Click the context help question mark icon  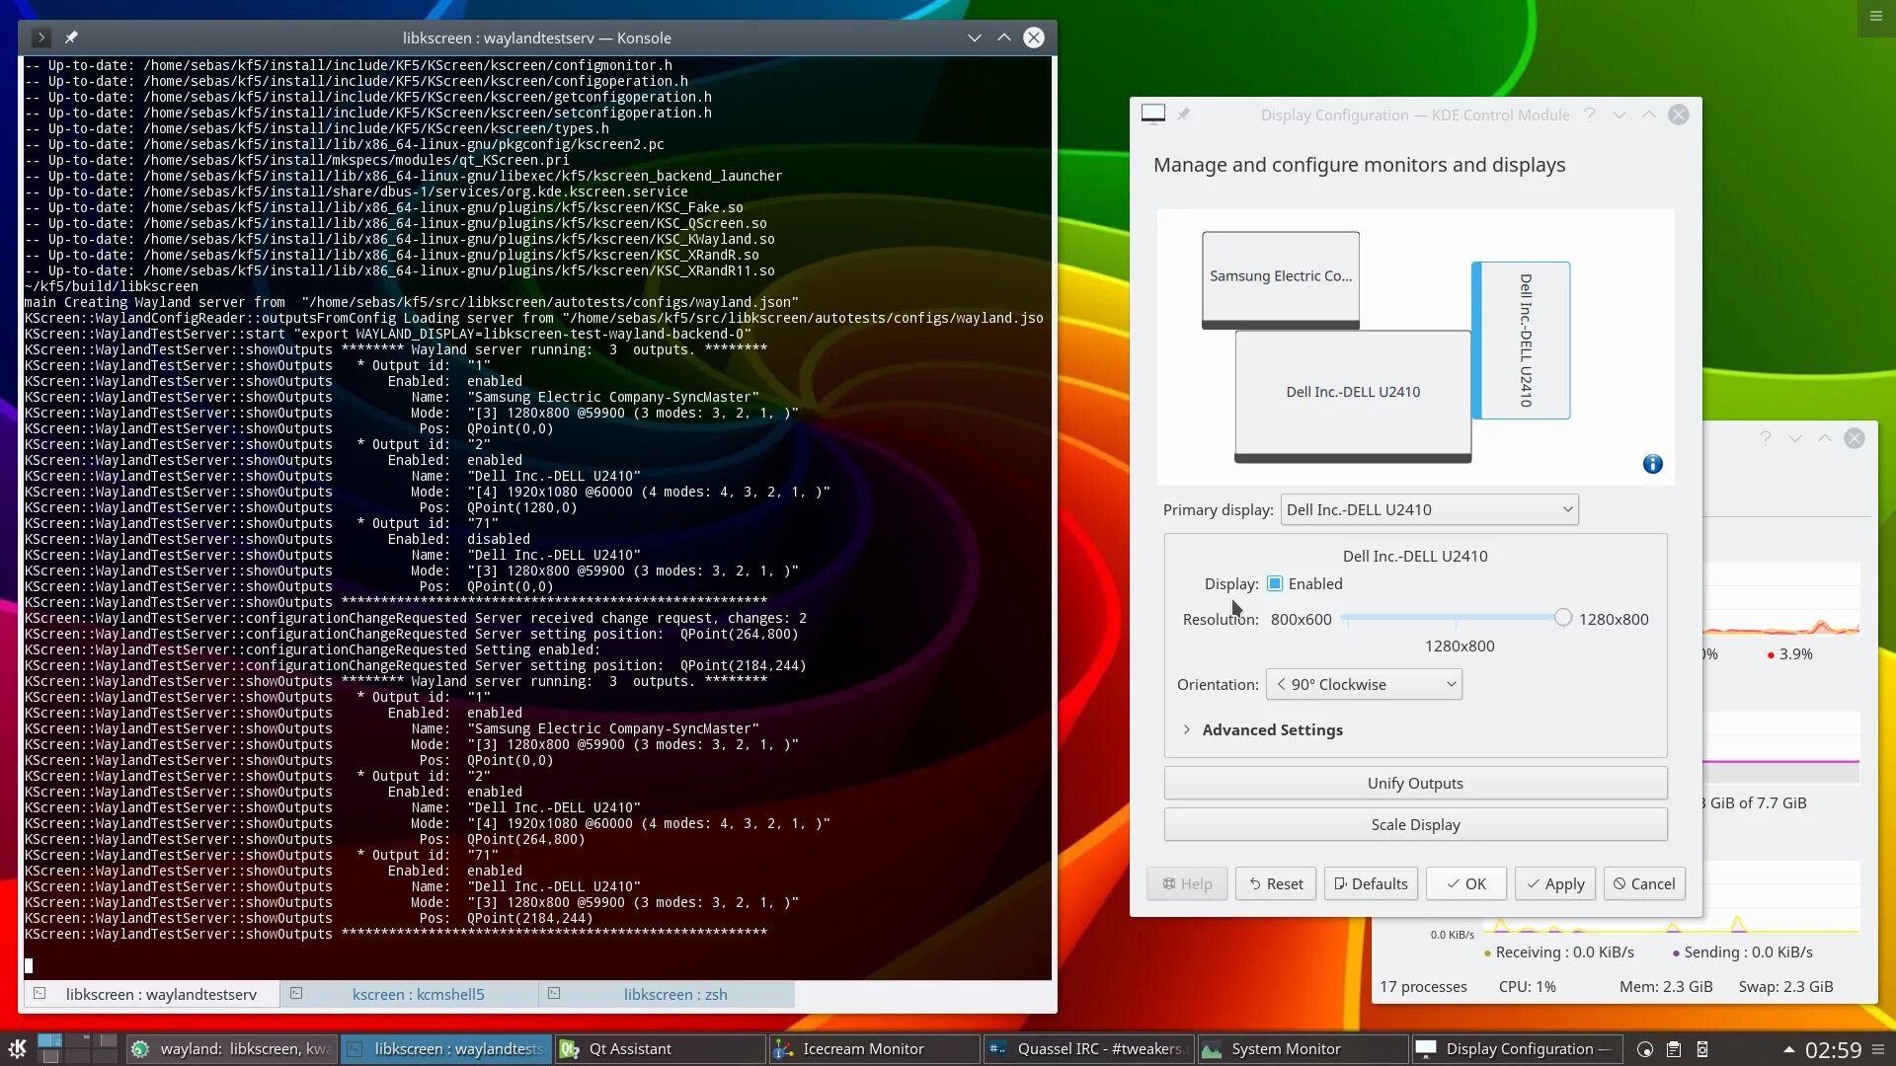1590,114
